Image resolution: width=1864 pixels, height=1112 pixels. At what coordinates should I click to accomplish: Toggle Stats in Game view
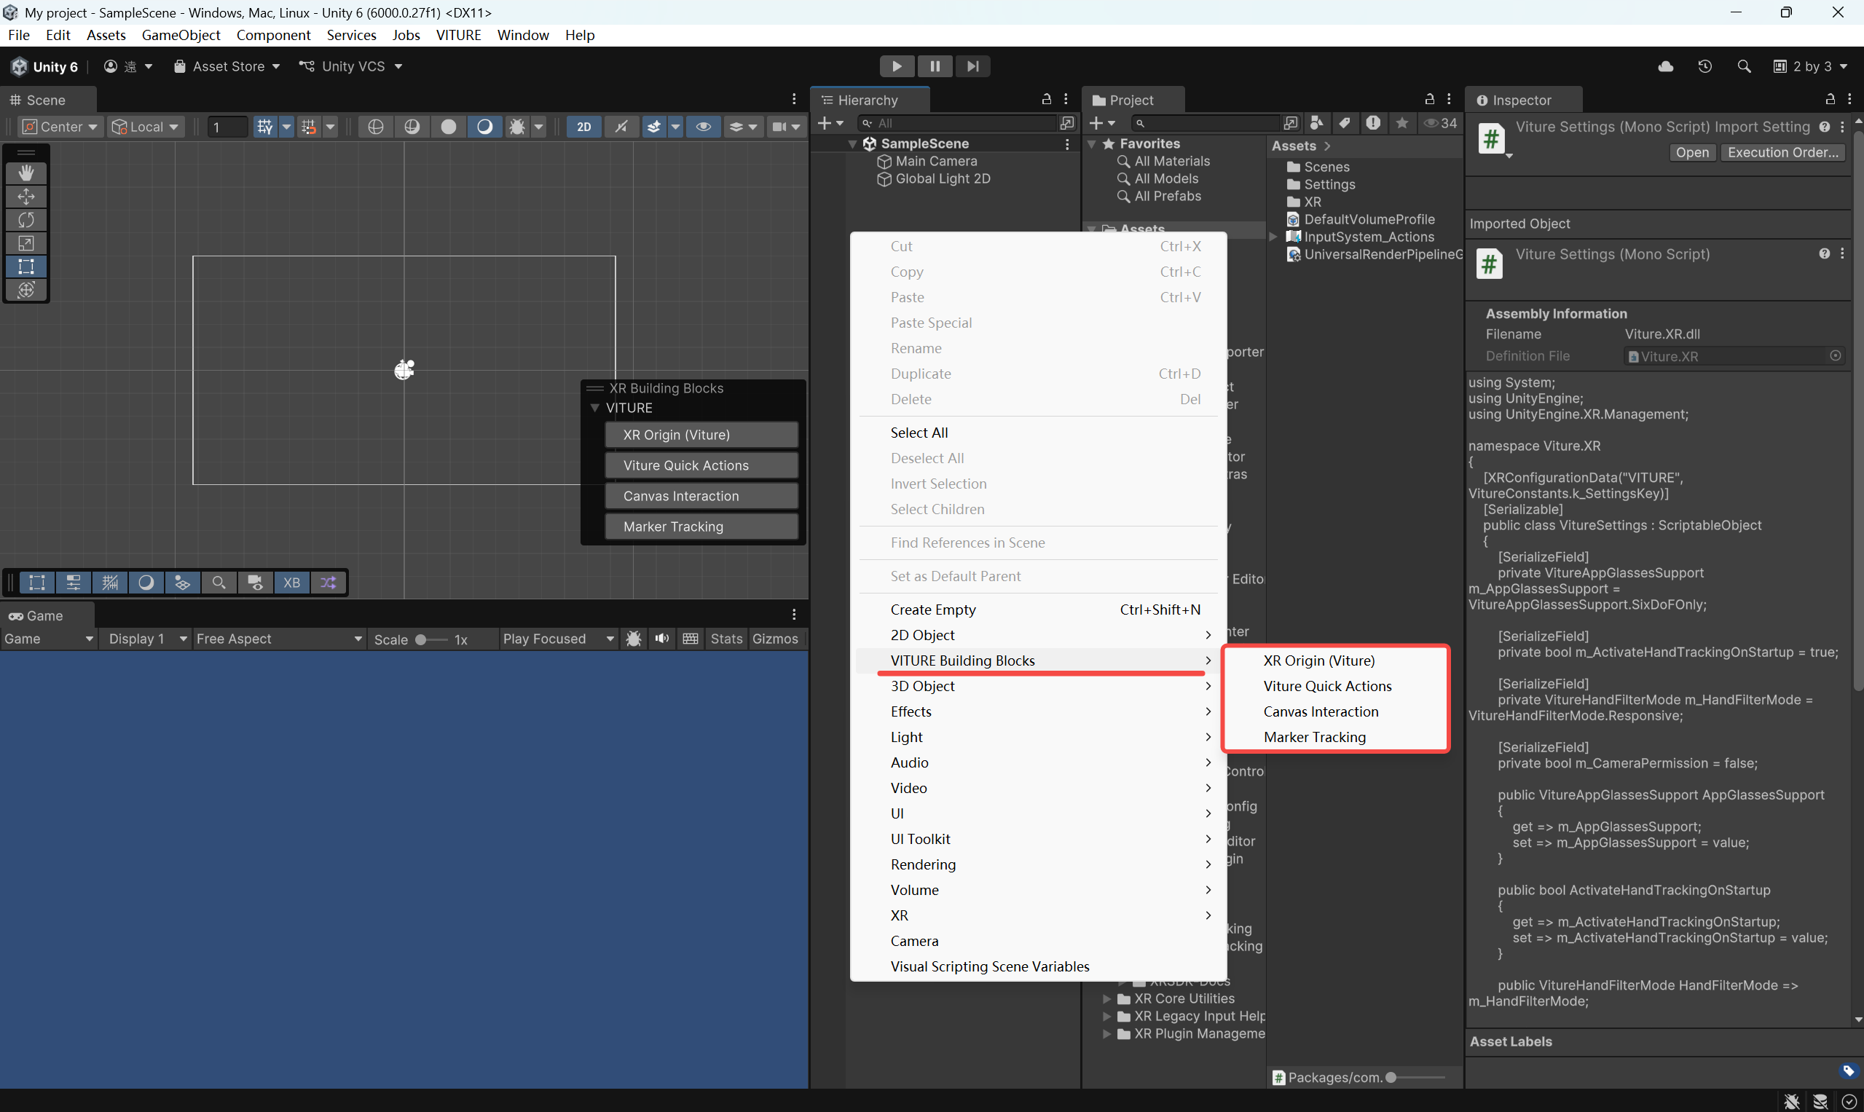726,639
